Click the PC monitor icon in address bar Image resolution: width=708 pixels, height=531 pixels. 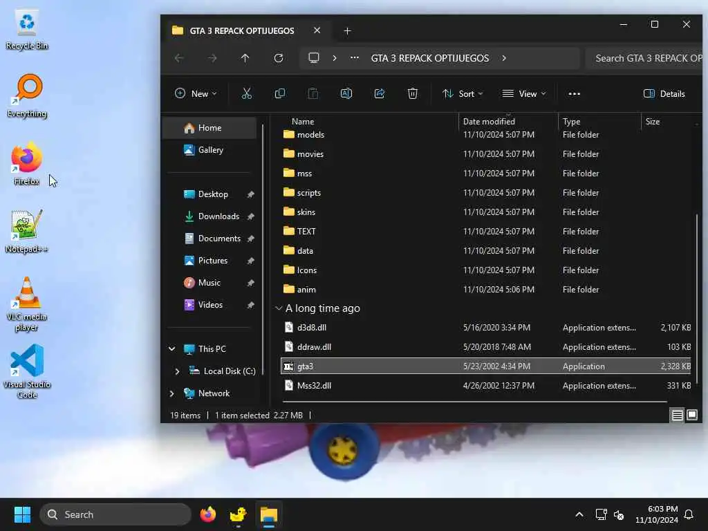click(x=313, y=58)
